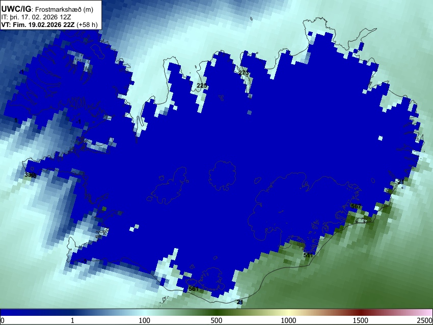This screenshot has width=433, height=325.
Task: Select the "(+58 h)" forecast offset text
Action: coord(87,25)
